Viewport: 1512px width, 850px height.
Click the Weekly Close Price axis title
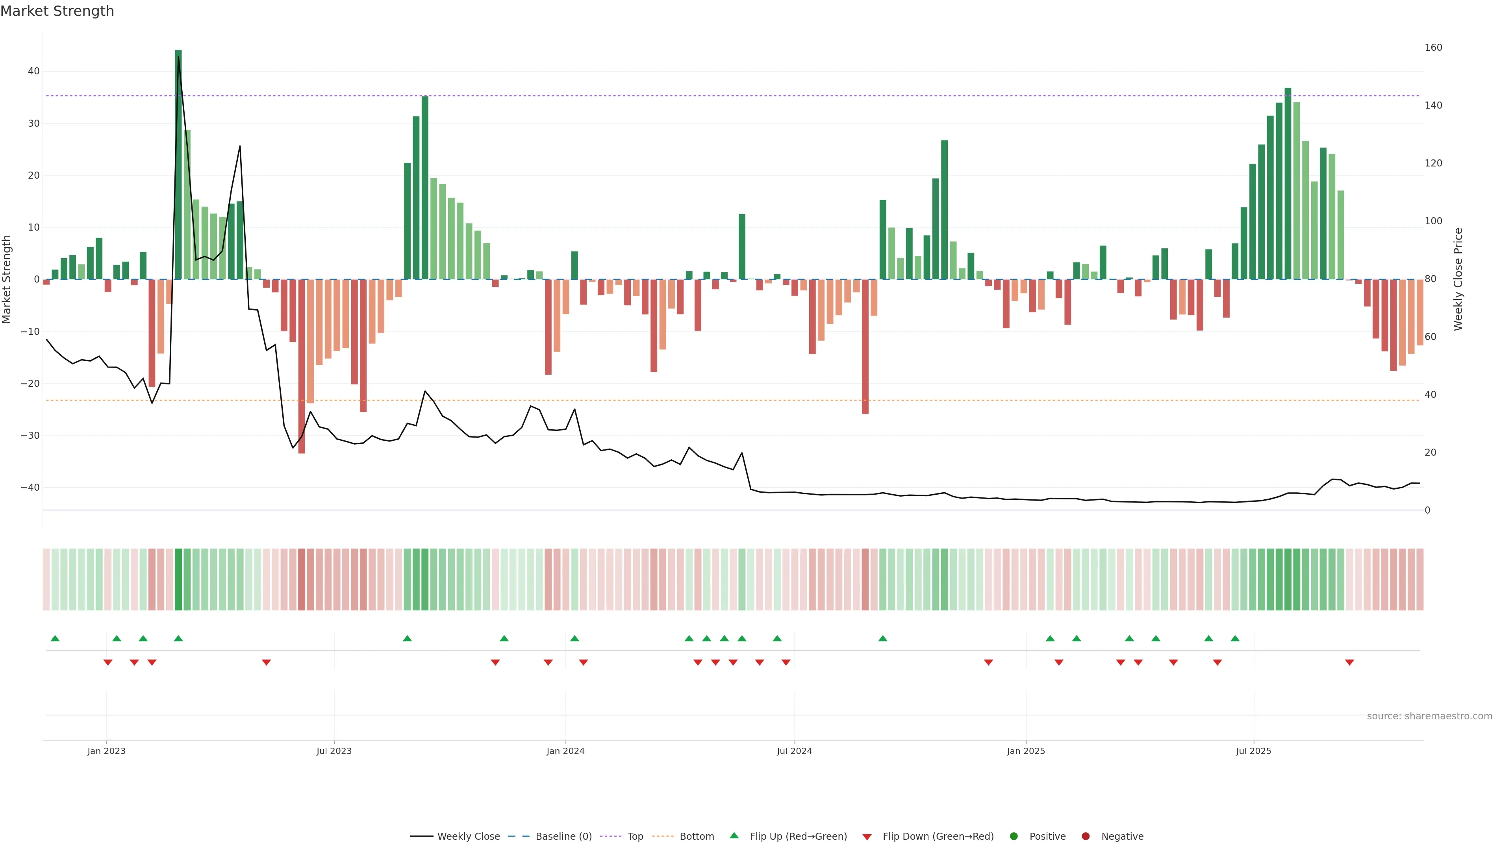coord(1458,279)
